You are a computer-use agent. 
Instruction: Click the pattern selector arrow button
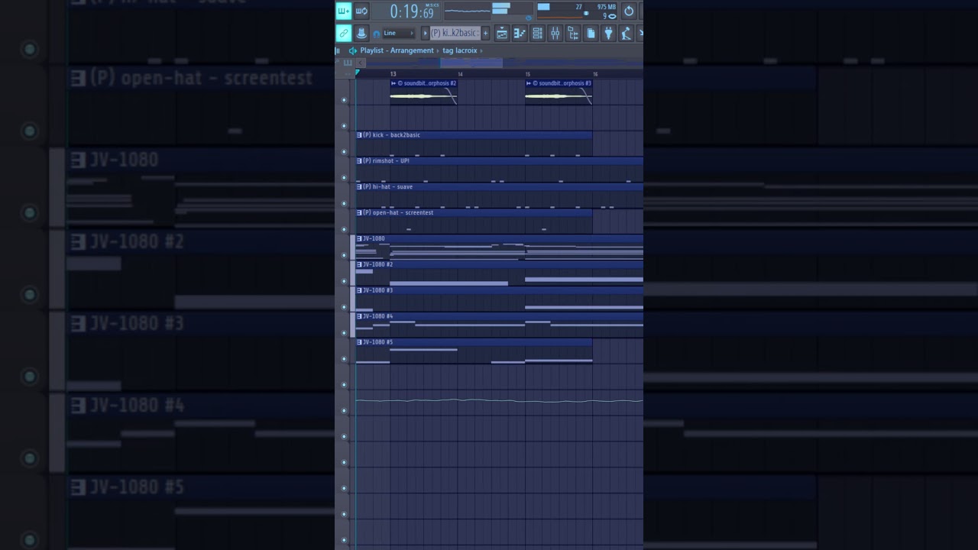pyautogui.click(x=425, y=34)
